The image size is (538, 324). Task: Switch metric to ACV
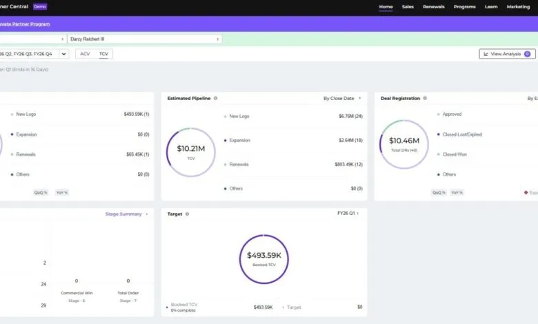pyautogui.click(x=85, y=54)
